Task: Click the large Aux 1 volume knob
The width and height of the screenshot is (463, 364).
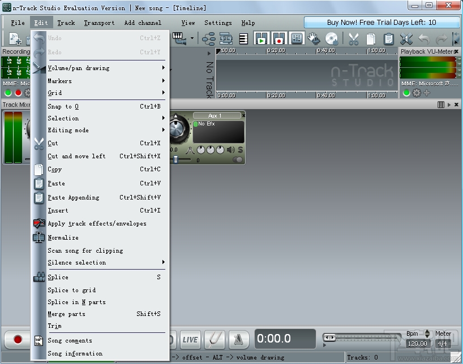Action: [x=178, y=129]
